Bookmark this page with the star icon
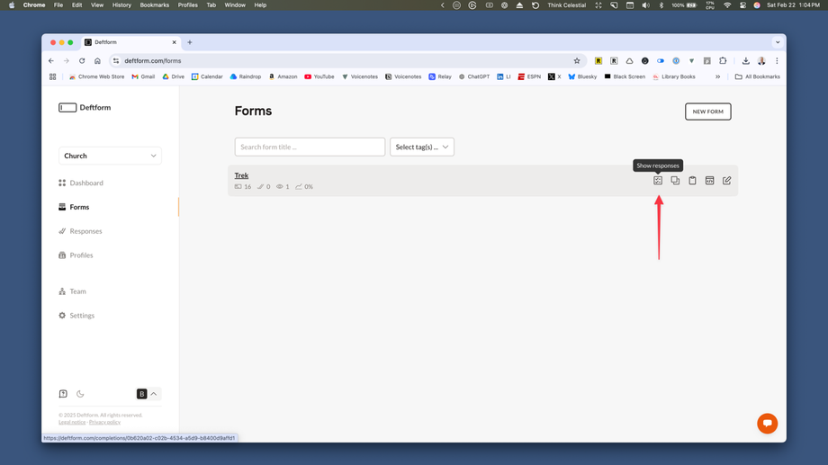The image size is (828, 465). click(x=577, y=60)
